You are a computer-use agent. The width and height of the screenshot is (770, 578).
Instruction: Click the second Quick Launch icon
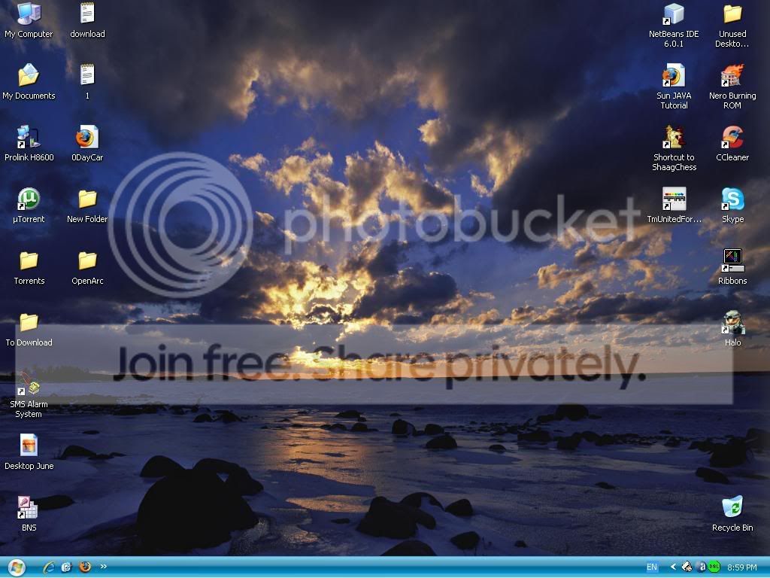point(67,567)
